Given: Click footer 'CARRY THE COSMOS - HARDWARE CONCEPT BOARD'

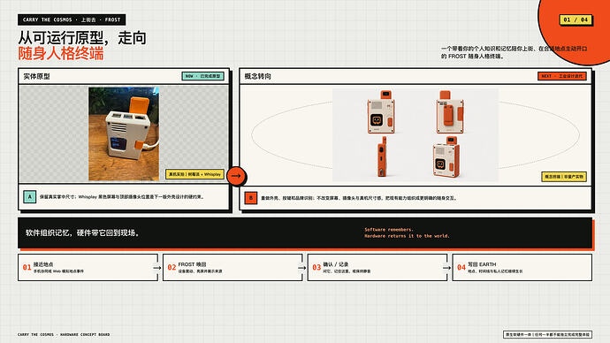Looking at the screenshot, I should click(64, 334).
